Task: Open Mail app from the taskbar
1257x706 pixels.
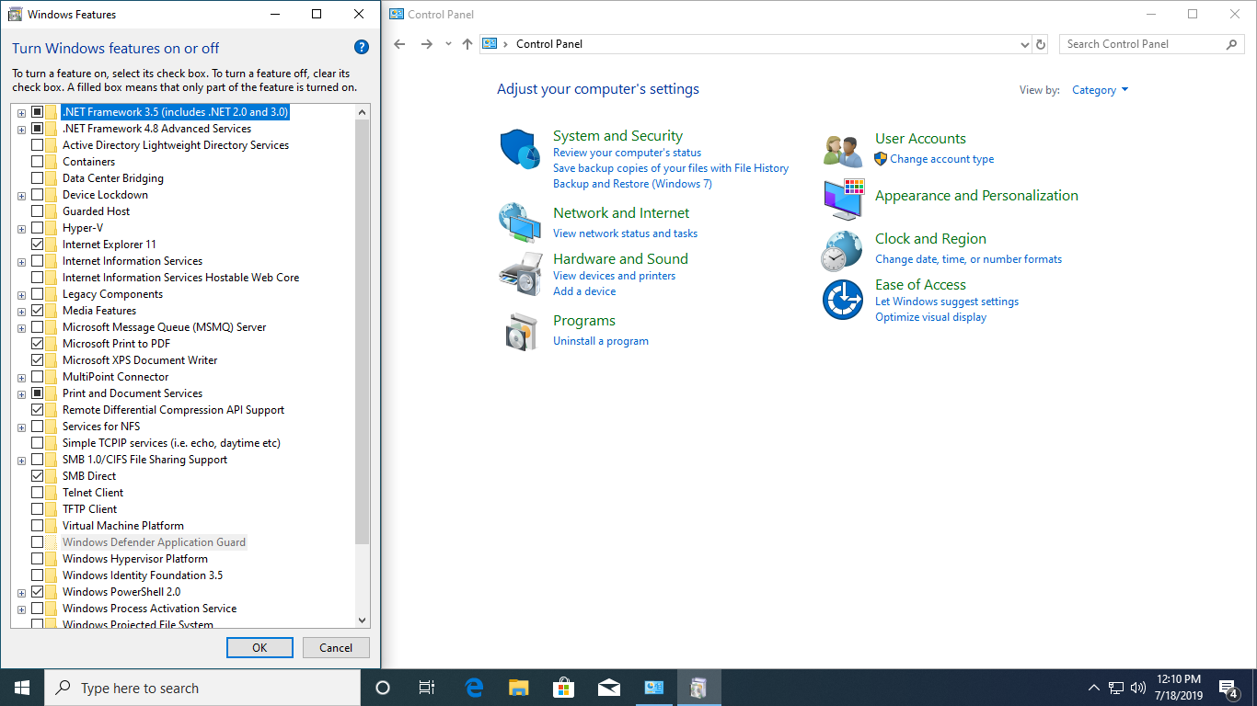Action: 608,688
